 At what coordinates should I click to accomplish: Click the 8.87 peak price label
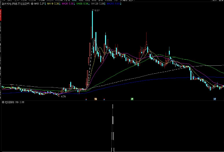click(x=96, y=10)
